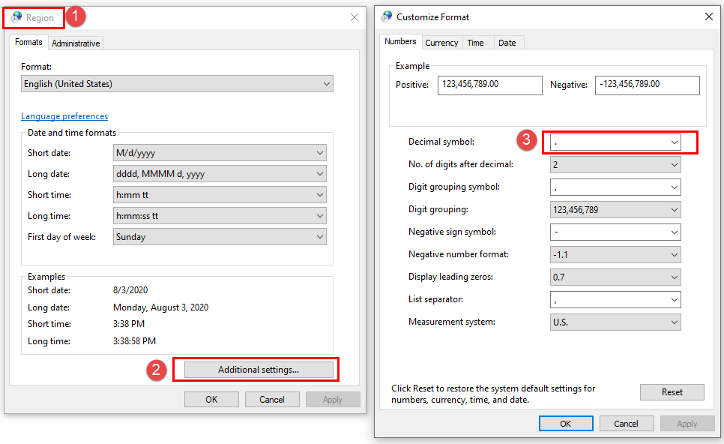
Task: Switch to the Currency tab
Action: pyautogui.click(x=441, y=43)
